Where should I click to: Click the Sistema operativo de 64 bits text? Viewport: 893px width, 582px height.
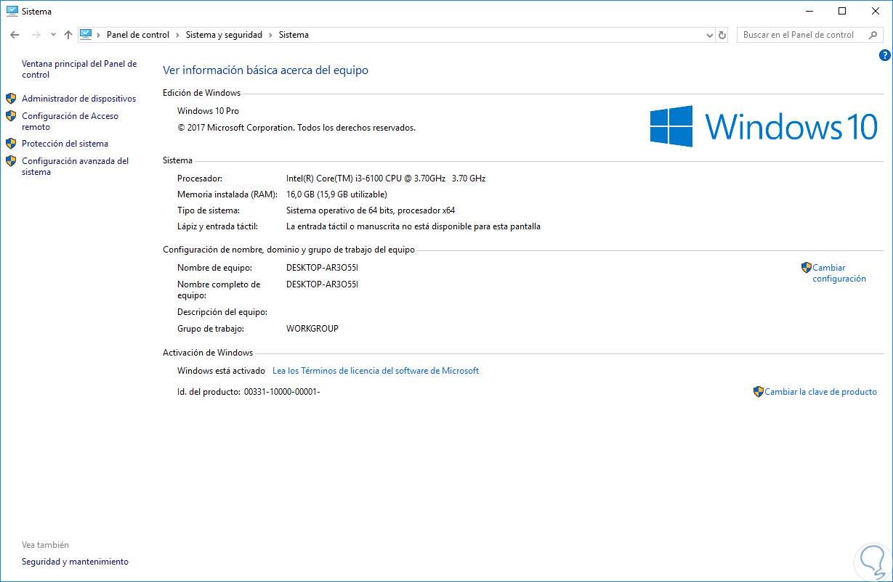tap(371, 210)
